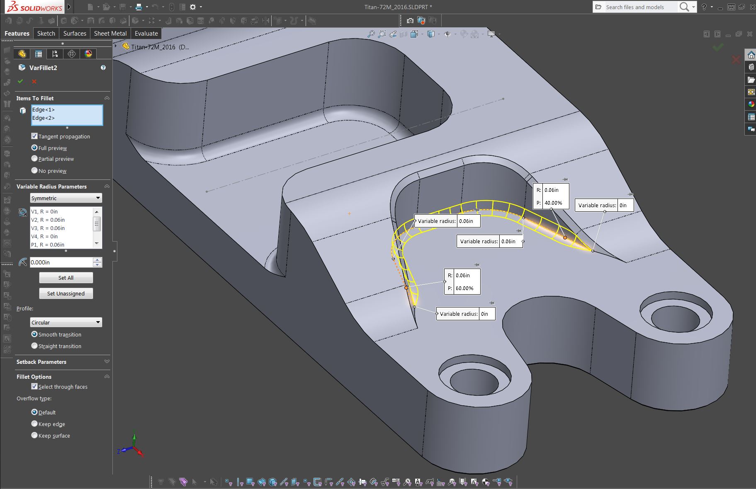Accept VarFillet2 with the green checkmark

coord(20,81)
